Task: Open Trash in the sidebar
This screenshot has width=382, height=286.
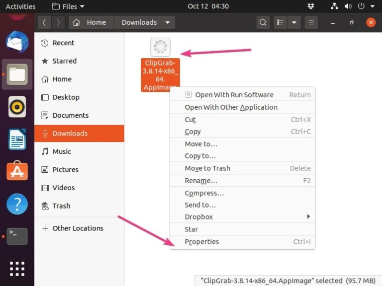Action: [79, 206]
